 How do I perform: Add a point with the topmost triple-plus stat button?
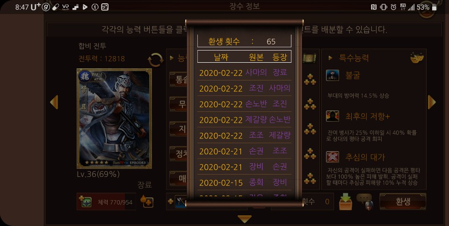point(310,80)
